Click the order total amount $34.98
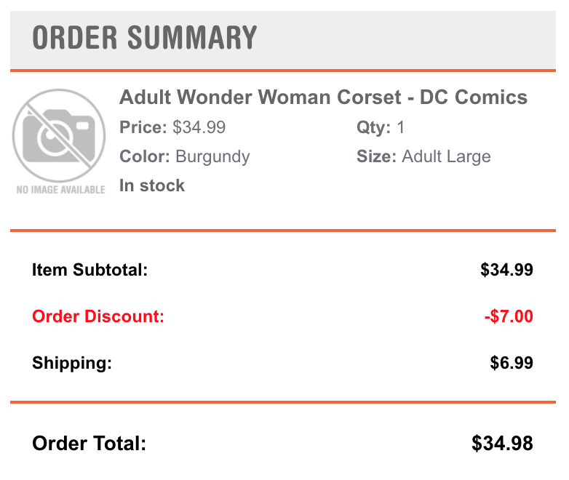569x480 pixels. (502, 444)
